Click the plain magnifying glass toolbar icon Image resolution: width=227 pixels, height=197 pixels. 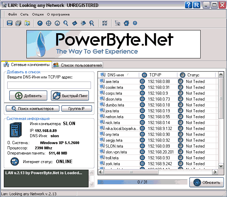(x=66, y=23)
